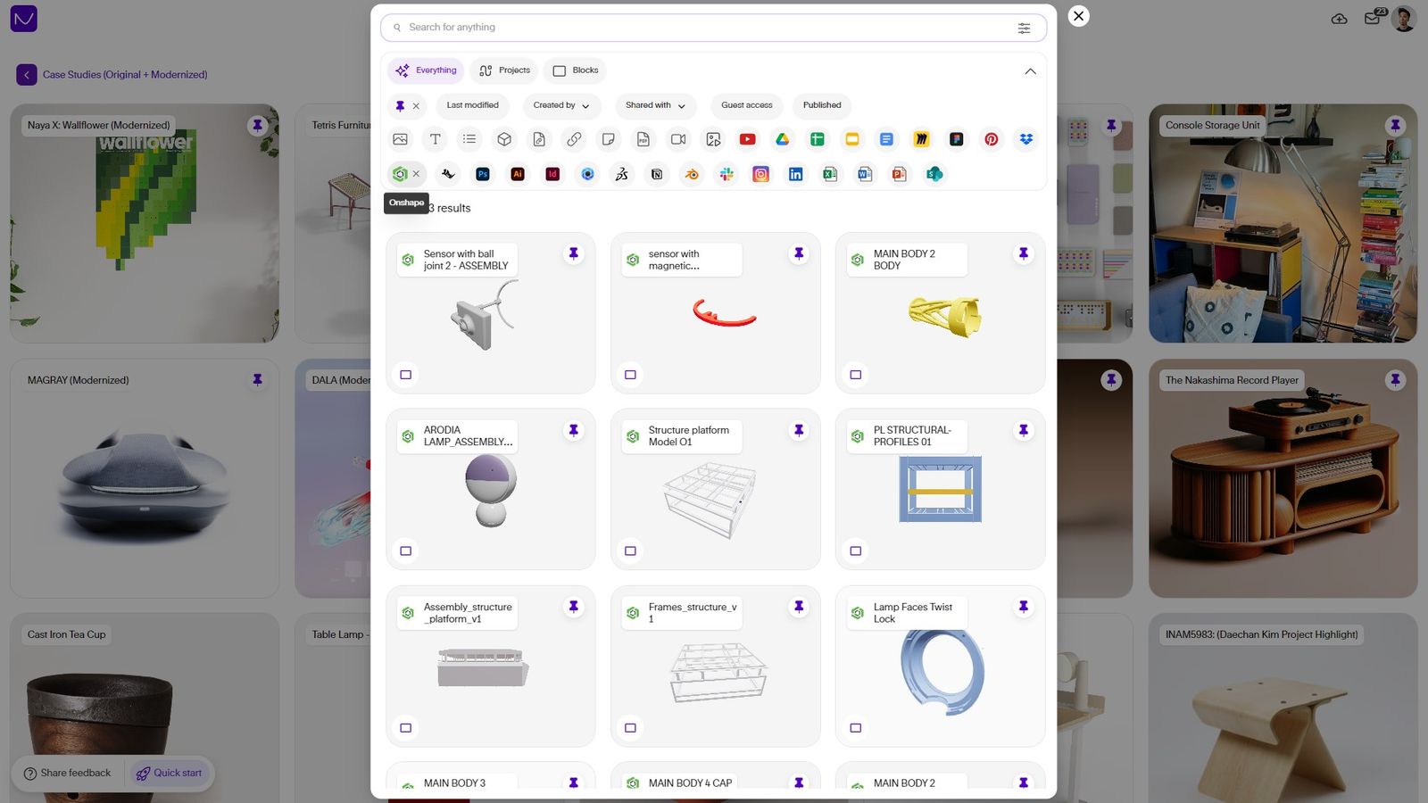Filter by Photoshop file type
Viewport: 1428px width, 803px height.
pos(482,174)
